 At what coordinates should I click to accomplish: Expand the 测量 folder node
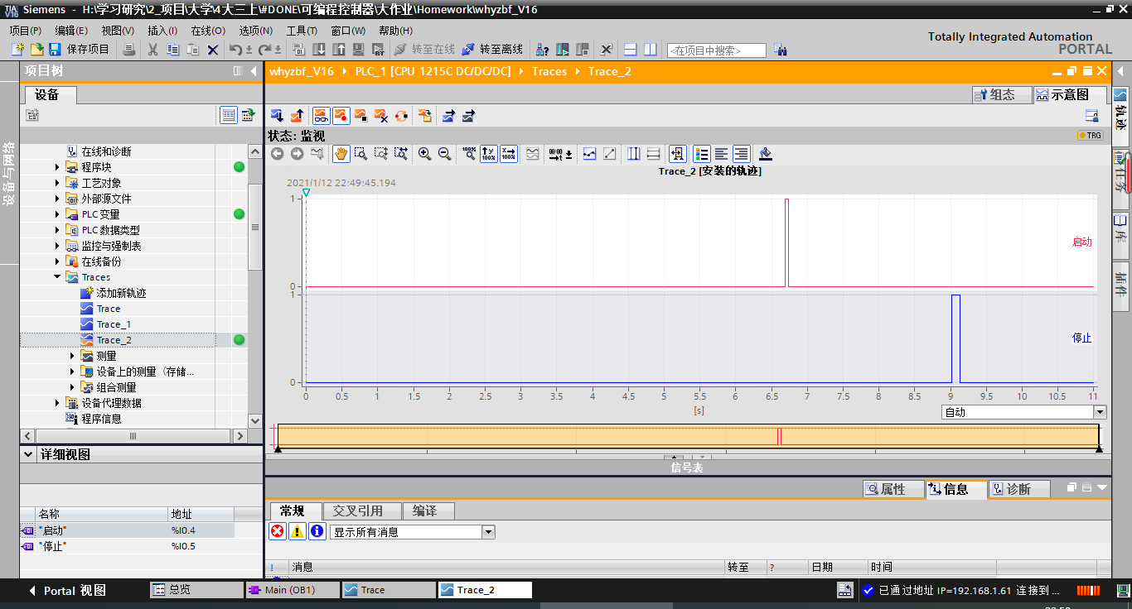coord(73,356)
